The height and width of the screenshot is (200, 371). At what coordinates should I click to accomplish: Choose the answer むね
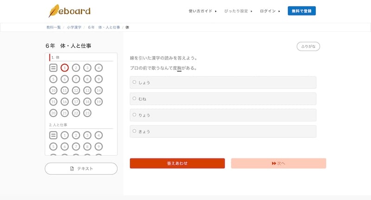(x=134, y=99)
